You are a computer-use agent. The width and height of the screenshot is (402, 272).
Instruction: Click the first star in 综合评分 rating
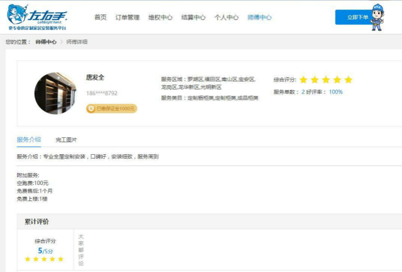point(303,80)
